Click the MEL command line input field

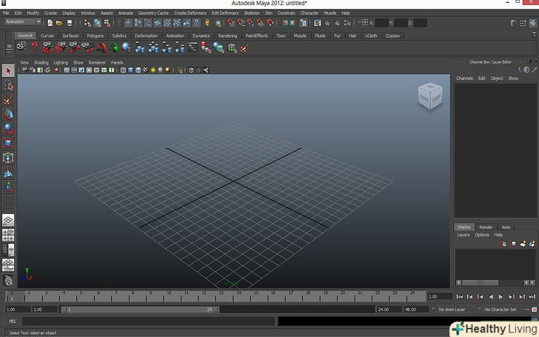(x=148, y=321)
